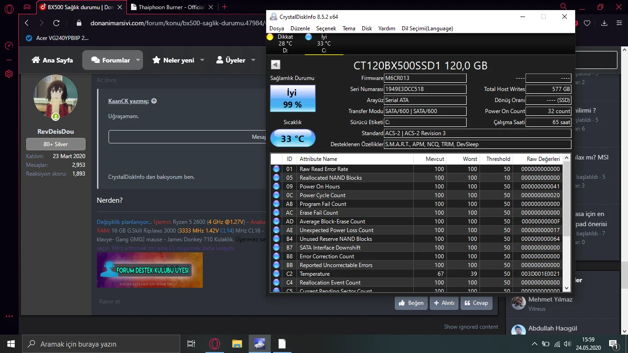The width and height of the screenshot is (628, 353).
Task: Expand the Neler yeni dropdown arrow
Action: (x=203, y=60)
